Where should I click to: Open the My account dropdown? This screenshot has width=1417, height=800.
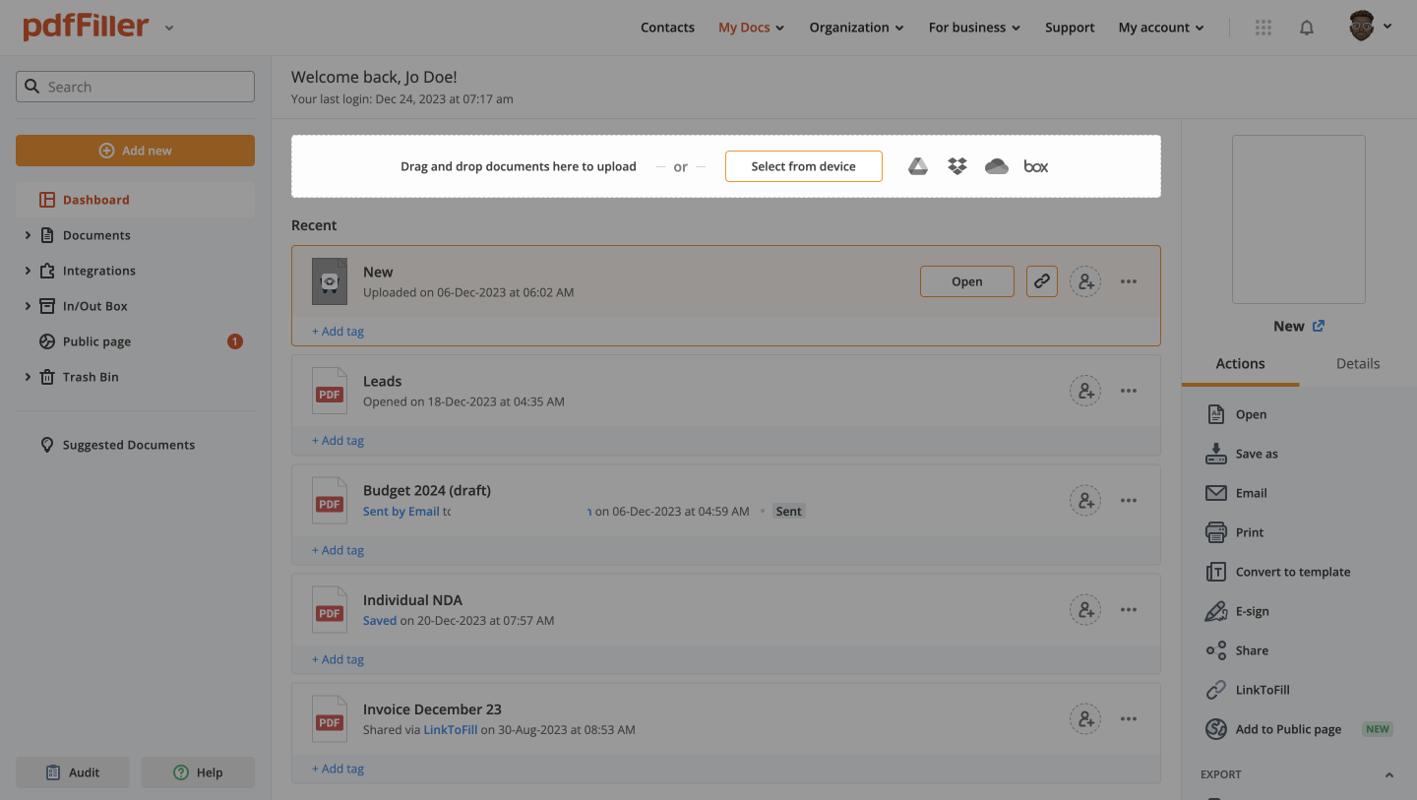pos(1160,28)
